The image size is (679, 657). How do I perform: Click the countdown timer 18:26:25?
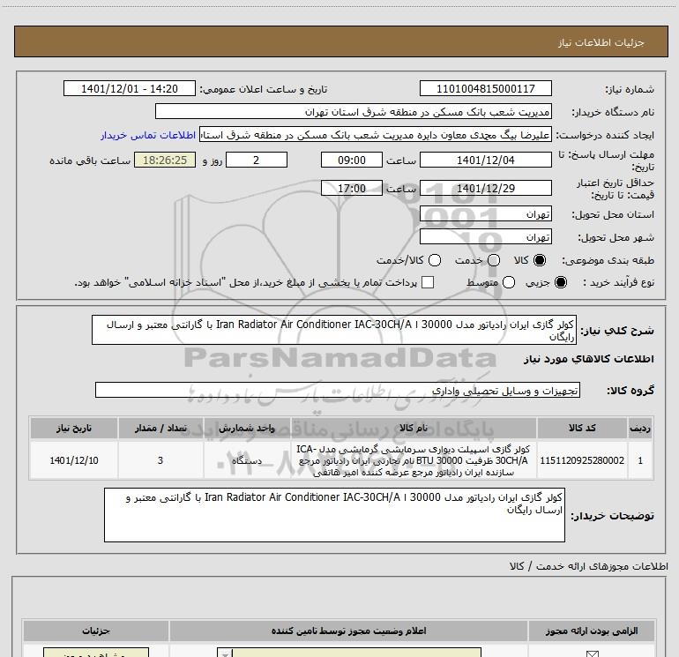click(165, 160)
